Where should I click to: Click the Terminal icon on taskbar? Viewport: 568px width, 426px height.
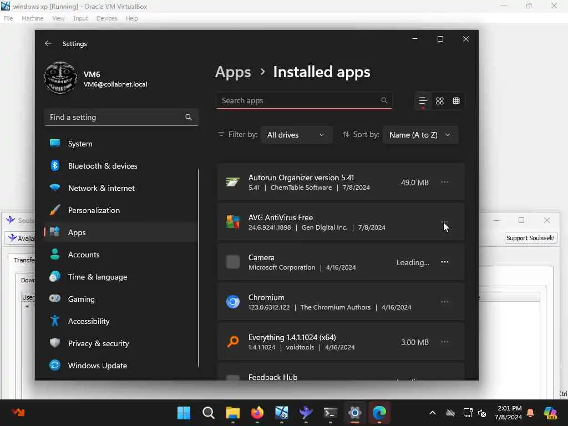[x=331, y=413]
